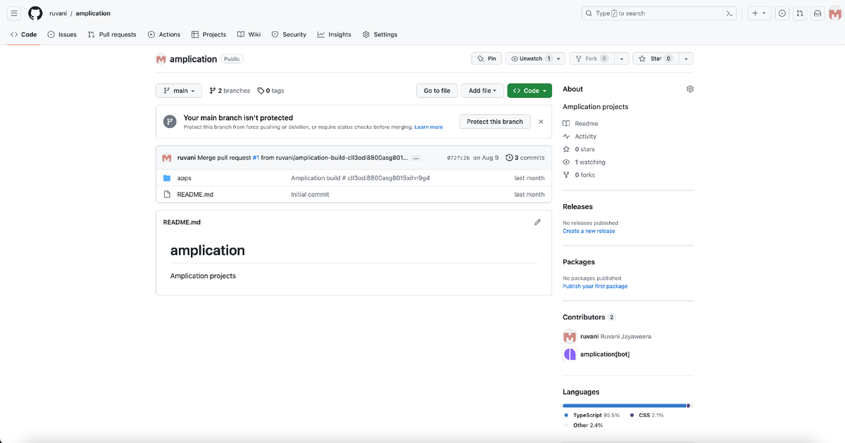Expand the commit message ellipsis

pos(415,158)
